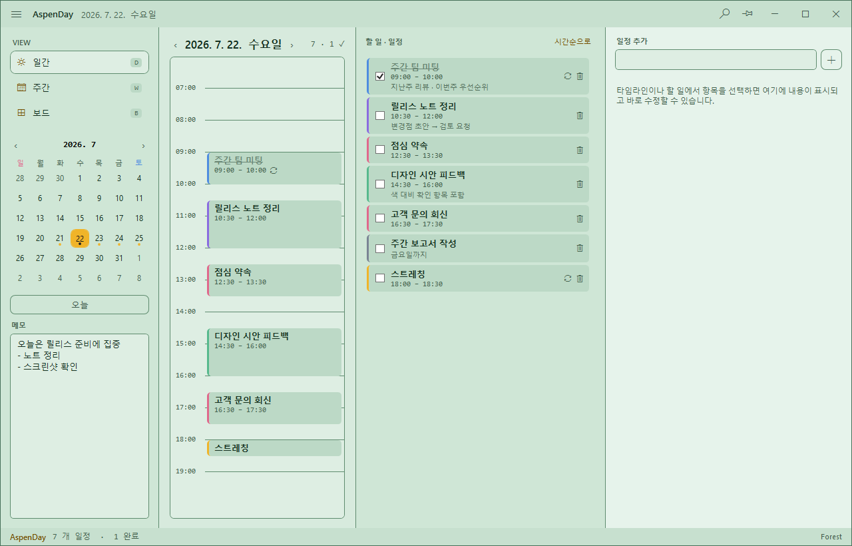Delete the 릴리스 노트 정리 task via trash icon
Viewport: 852px width, 546px height.
580,115
